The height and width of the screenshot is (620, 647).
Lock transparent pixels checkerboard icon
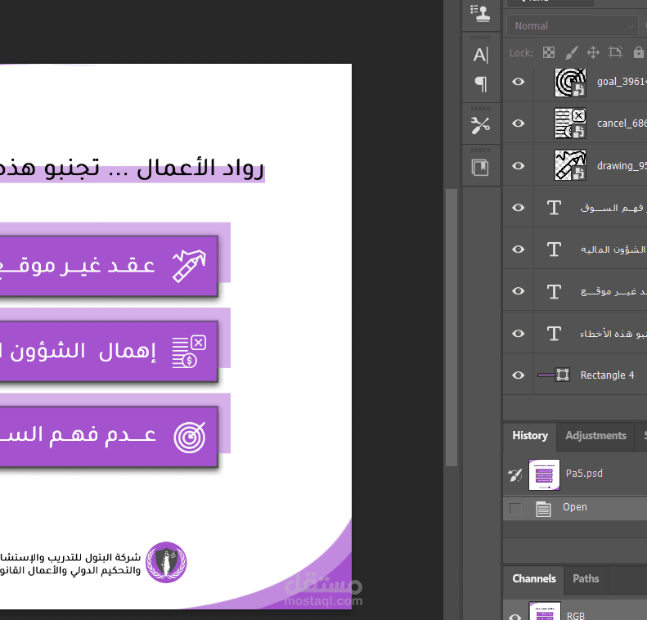(549, 53)
